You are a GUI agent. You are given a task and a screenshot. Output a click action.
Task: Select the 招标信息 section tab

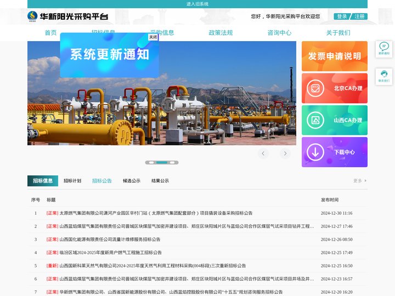43,181
